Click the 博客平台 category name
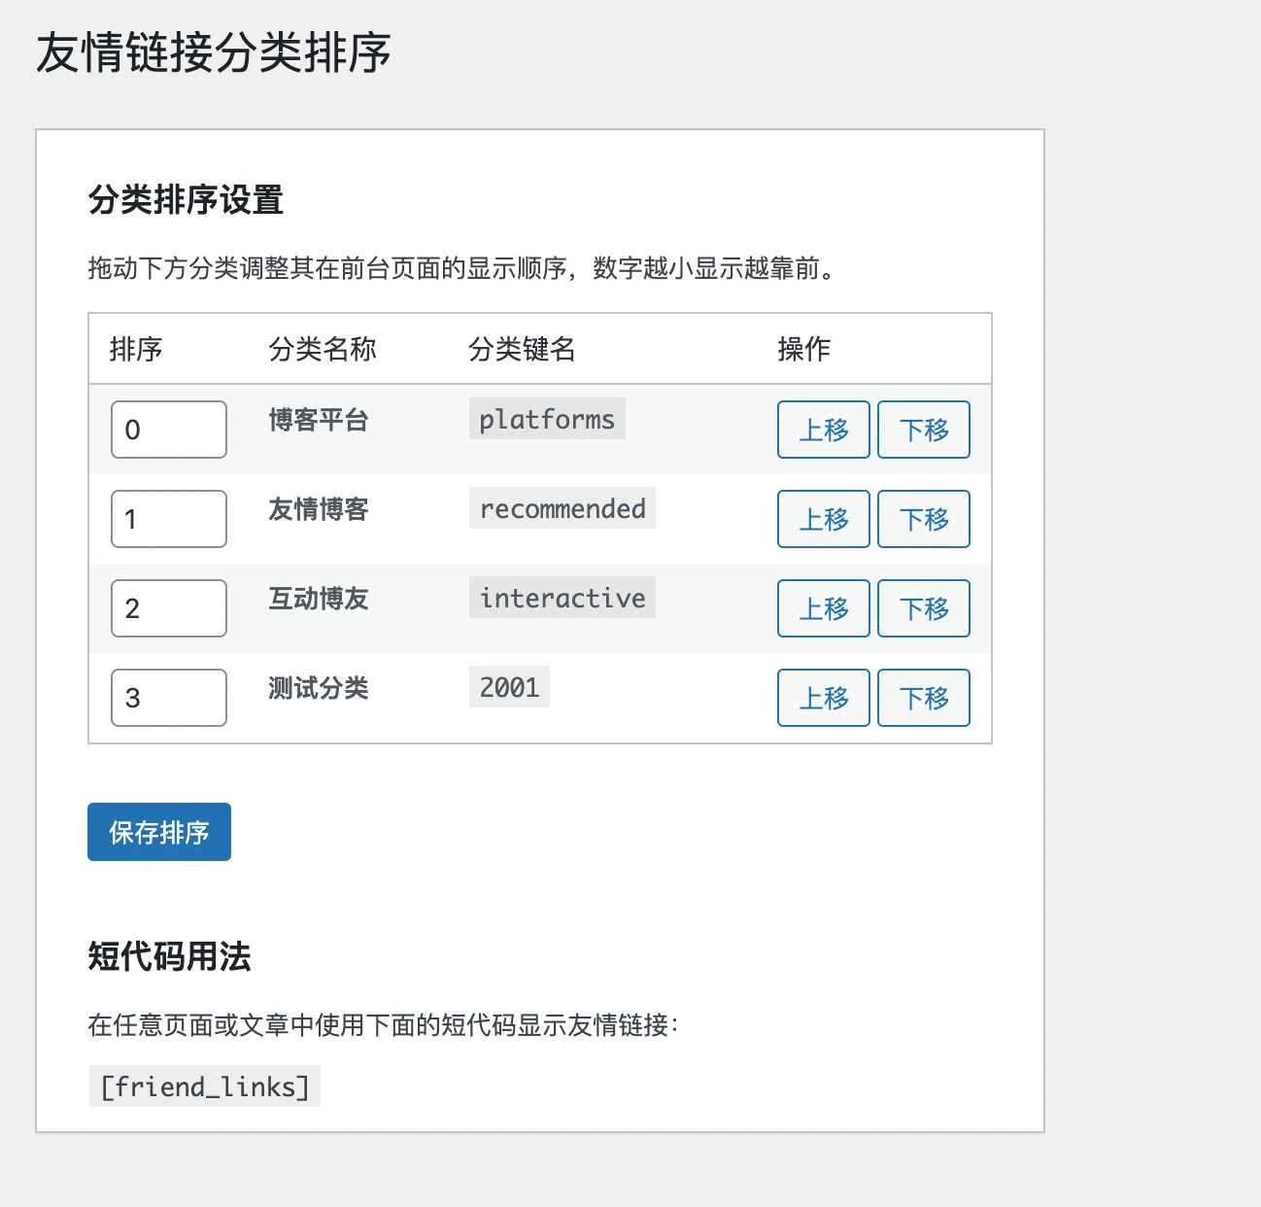Screen dimensions: 1261x1207 click(318, 420)
